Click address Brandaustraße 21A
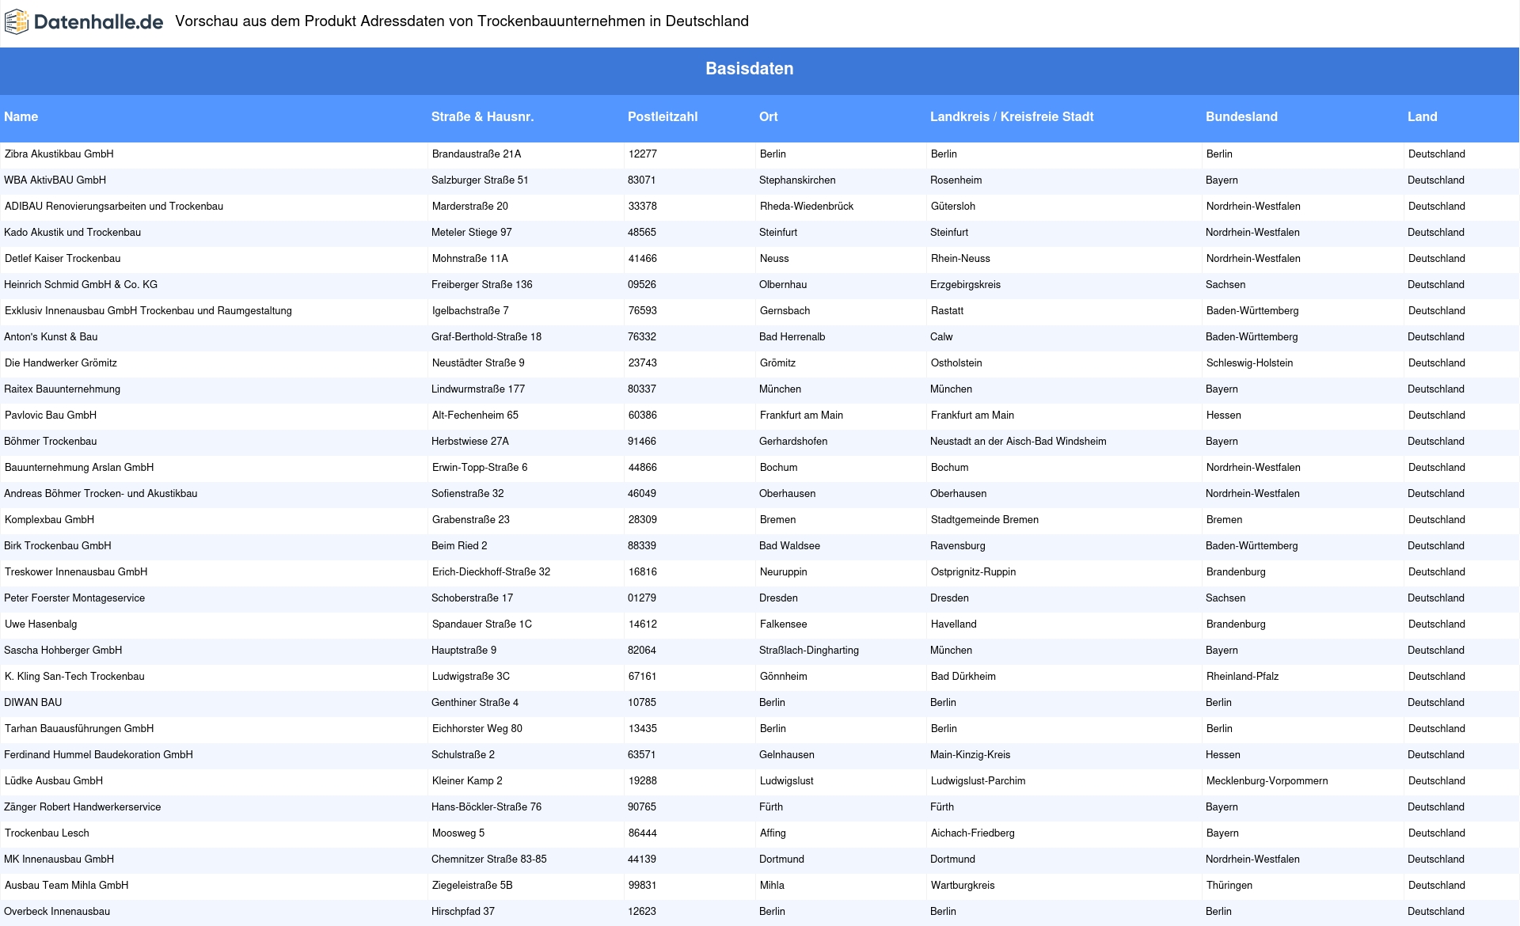Screen dimensions: 1520x926 click(477, 154)
